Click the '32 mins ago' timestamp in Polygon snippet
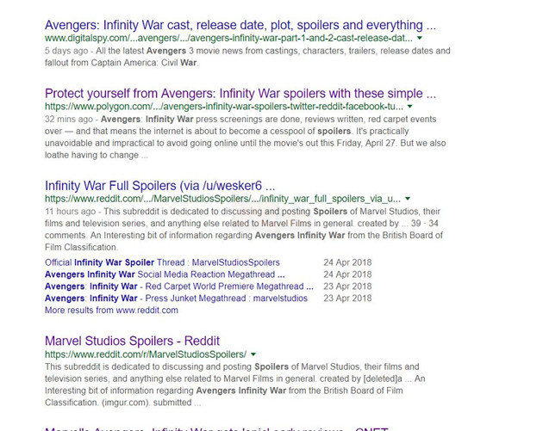 69,120
